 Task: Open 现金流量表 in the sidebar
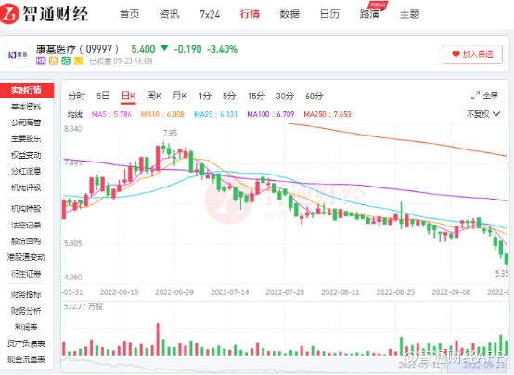[26, 359]
